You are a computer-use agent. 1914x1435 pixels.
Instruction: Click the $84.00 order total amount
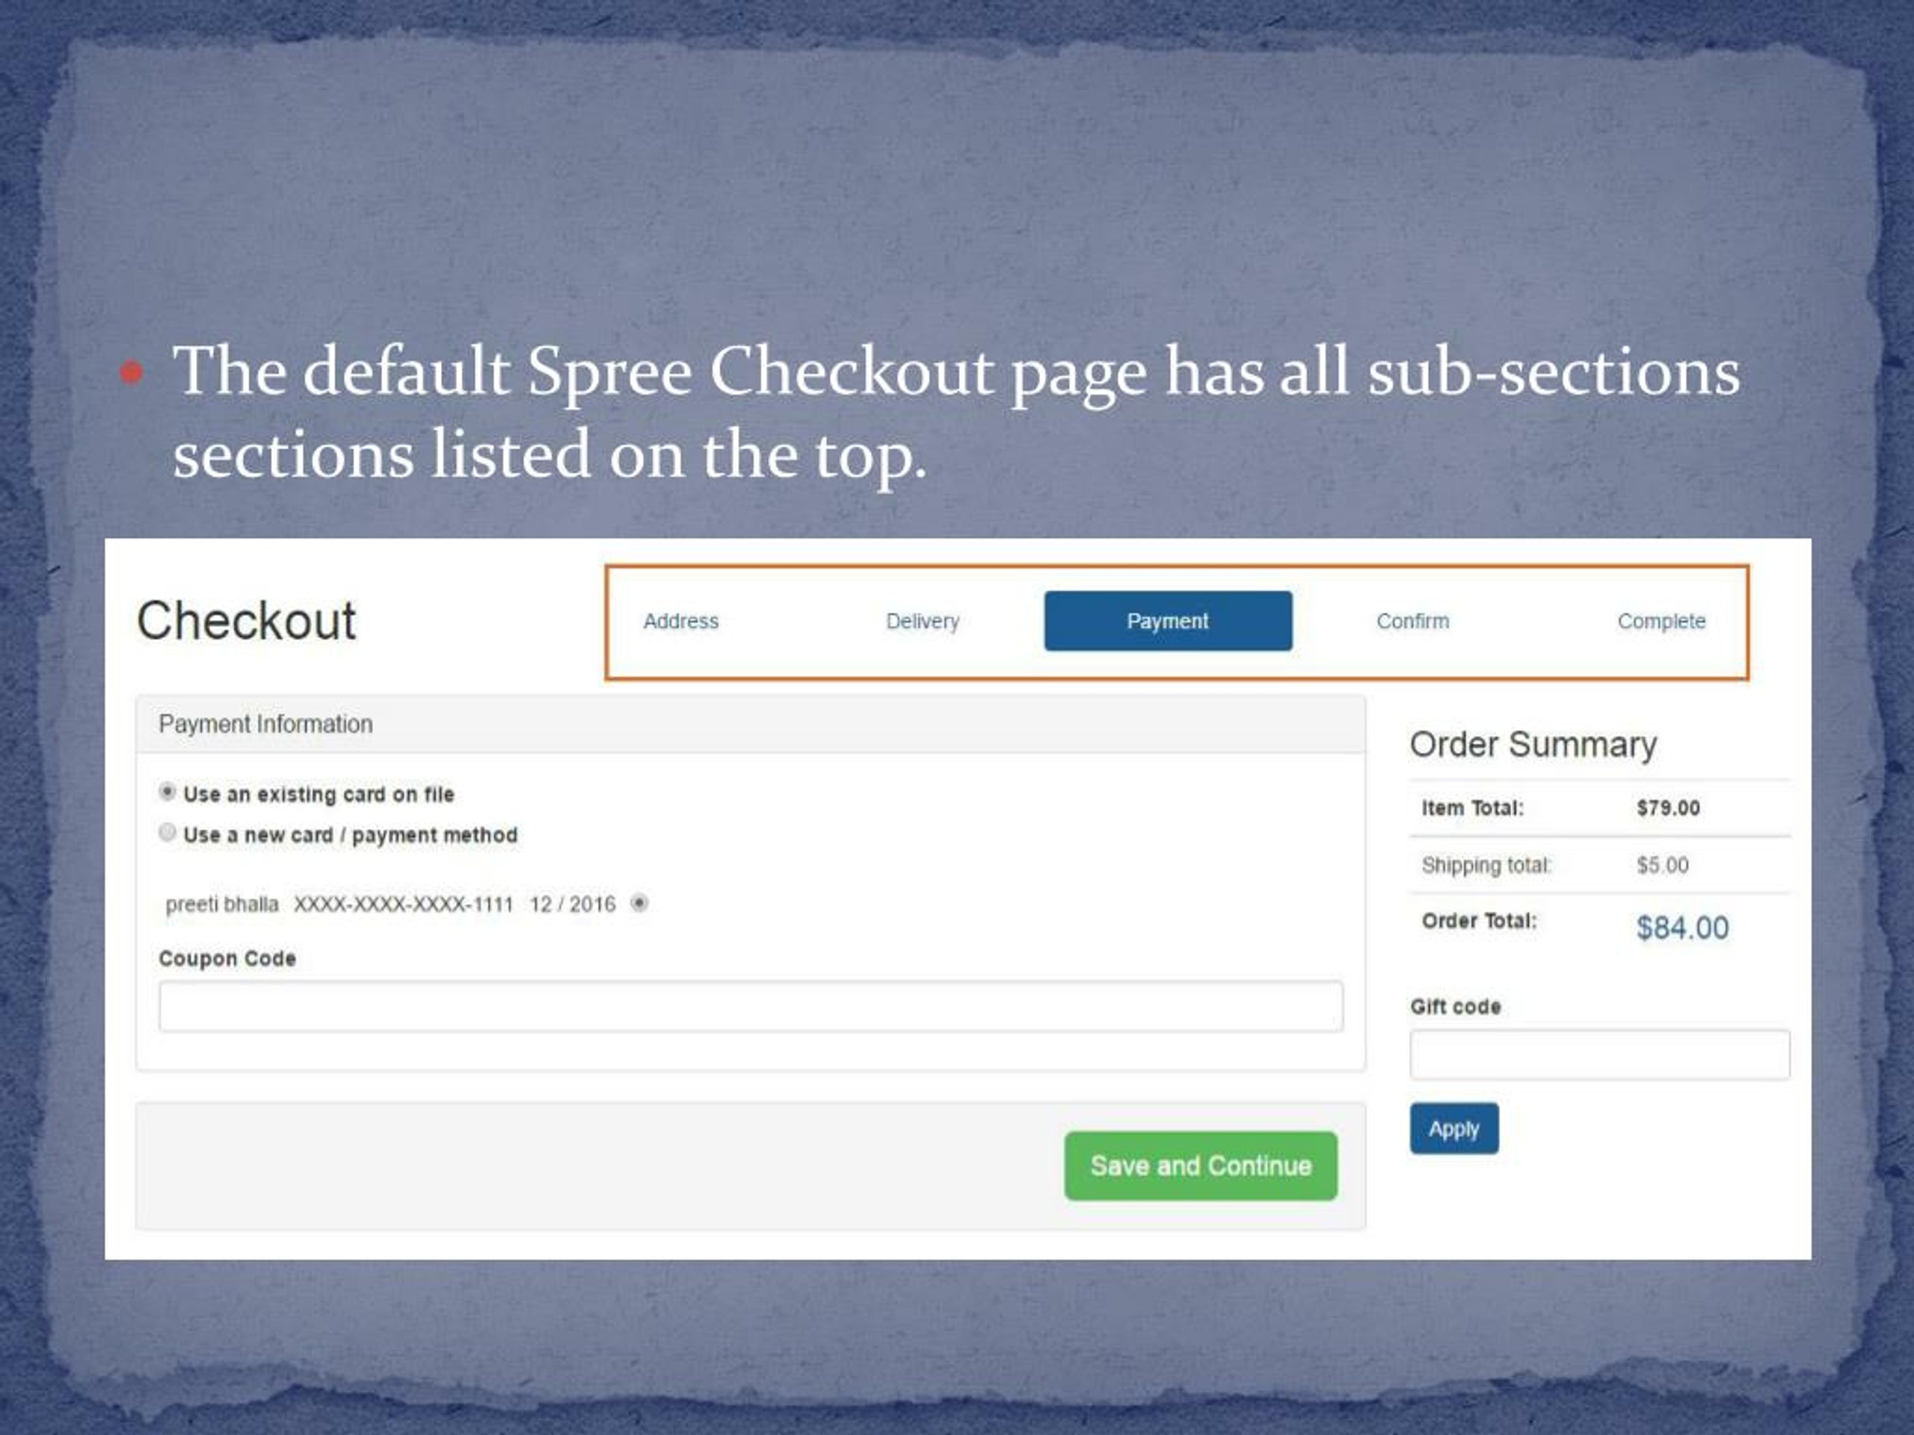tap(1682, 928)
